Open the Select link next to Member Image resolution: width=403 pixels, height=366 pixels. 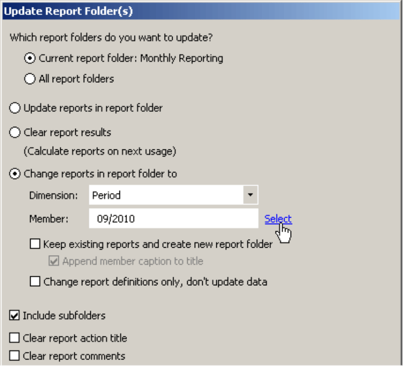click(x=278, y=219)
